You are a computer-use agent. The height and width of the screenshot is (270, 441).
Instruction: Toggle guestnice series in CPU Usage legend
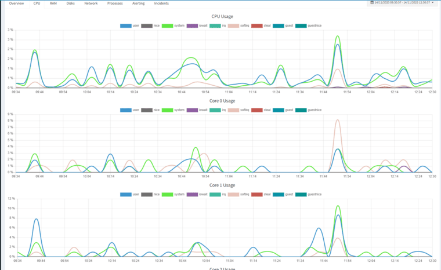click(308, 25)
